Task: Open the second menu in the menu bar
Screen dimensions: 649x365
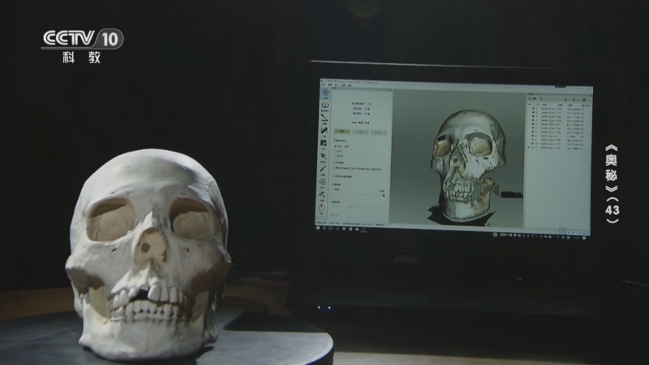Action: point(330,85)
